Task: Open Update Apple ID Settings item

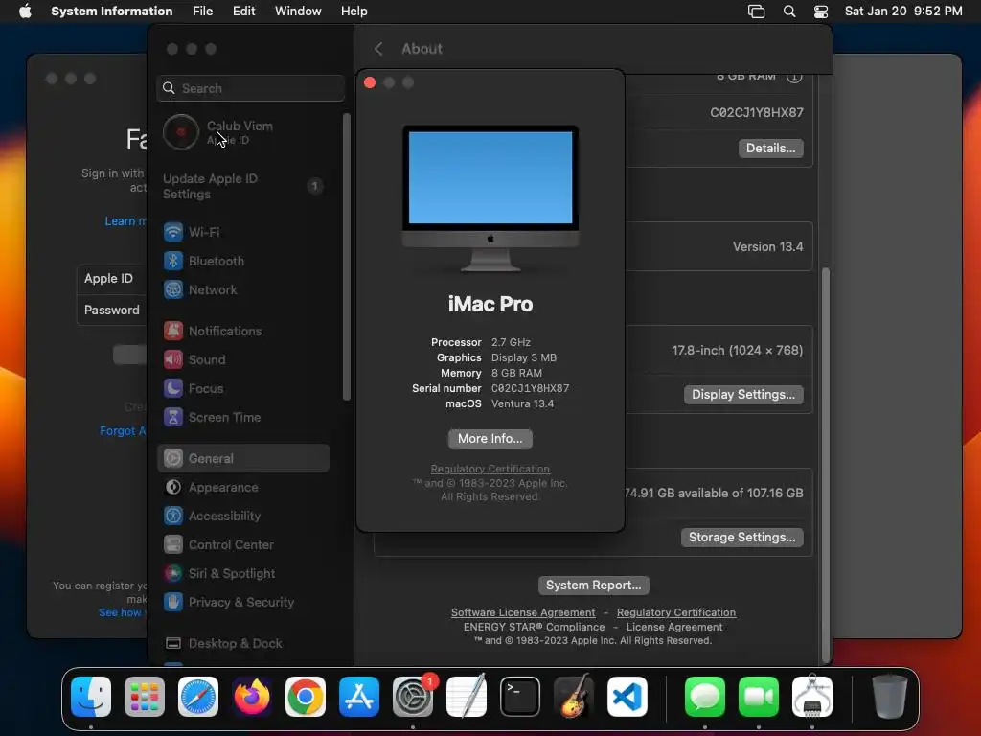Action: (244, 186)
